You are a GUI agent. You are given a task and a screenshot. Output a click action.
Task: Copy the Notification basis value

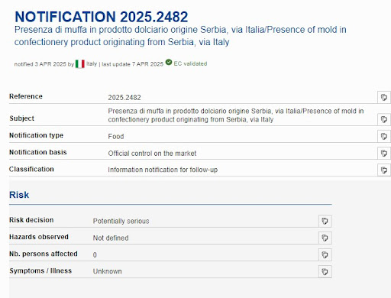384,154
